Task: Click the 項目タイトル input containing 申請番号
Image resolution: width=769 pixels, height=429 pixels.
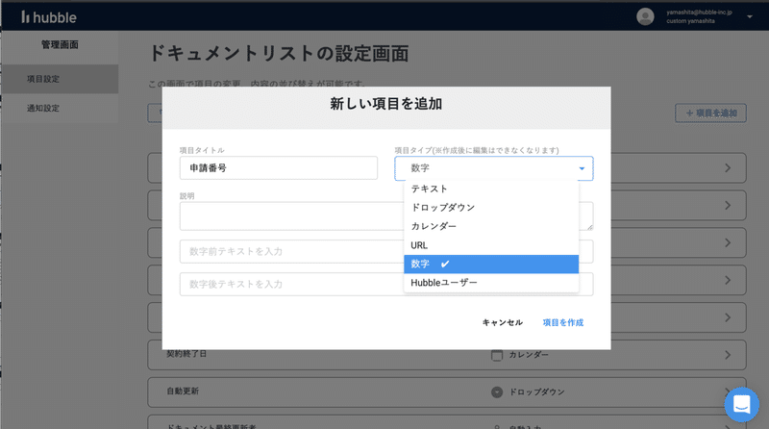Action: tap(279, 168)
